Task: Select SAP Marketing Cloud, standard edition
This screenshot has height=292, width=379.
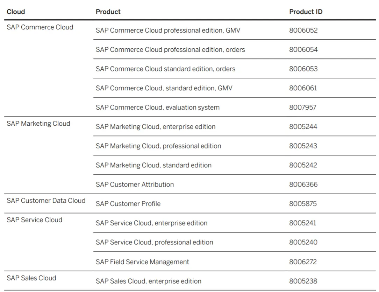Action: point(153,165)
